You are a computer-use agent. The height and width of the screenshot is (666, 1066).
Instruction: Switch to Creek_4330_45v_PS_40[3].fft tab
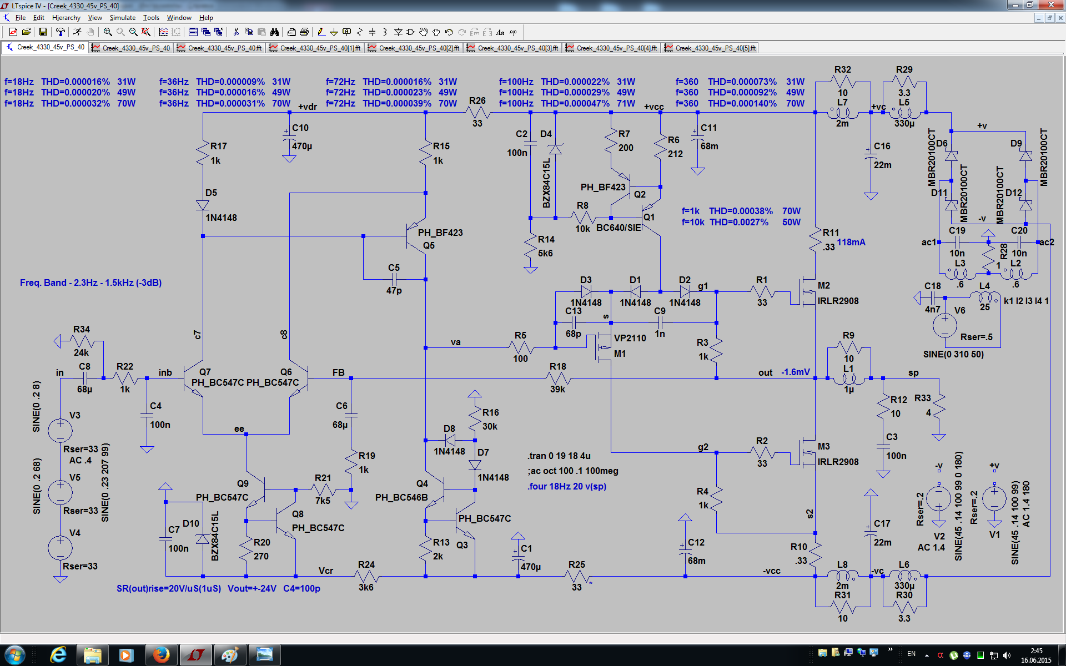(513, 48)
